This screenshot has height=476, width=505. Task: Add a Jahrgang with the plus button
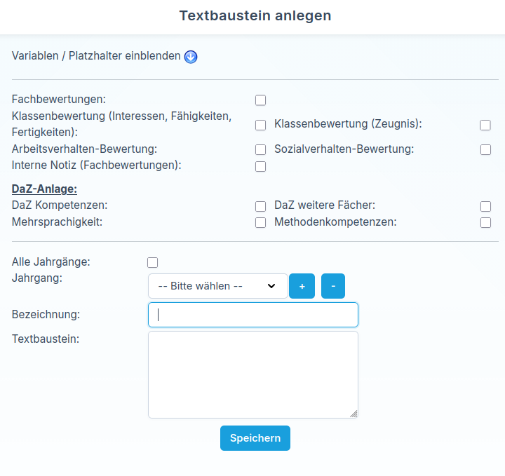click(x=302, y=286)
